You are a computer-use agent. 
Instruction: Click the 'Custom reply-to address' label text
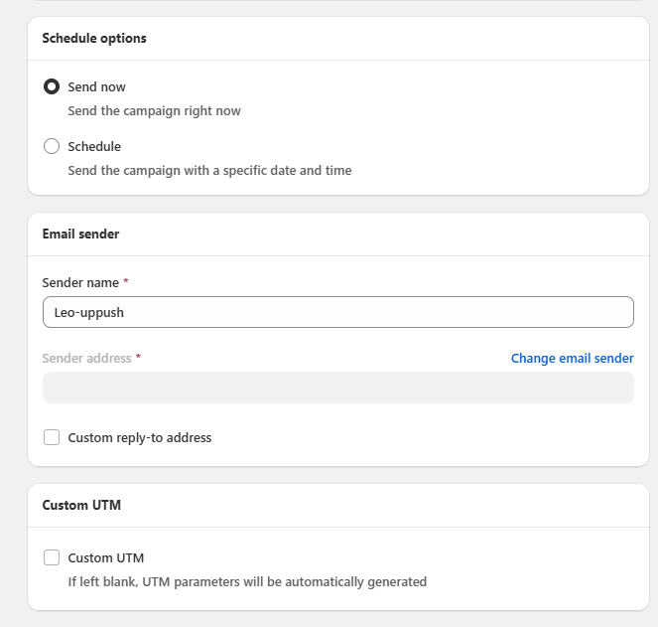pos(139,438)
